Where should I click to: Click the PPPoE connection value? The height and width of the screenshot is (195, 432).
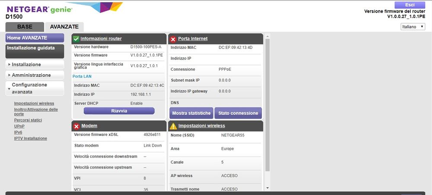point(225,69)
